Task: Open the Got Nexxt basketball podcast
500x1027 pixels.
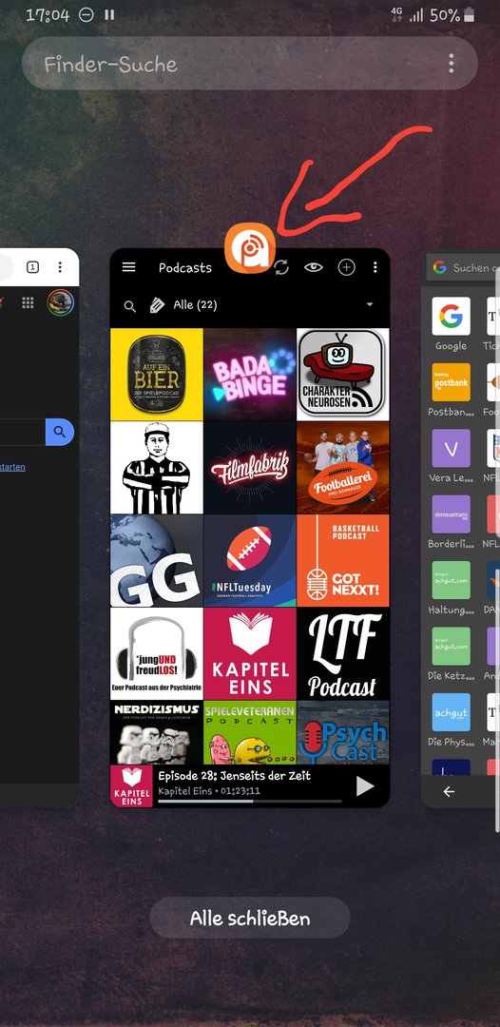Action: point(343,561)
